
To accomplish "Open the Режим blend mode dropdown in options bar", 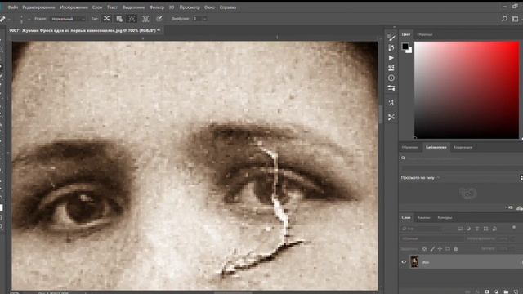I will pyautogui.click(x=68, y=19).
